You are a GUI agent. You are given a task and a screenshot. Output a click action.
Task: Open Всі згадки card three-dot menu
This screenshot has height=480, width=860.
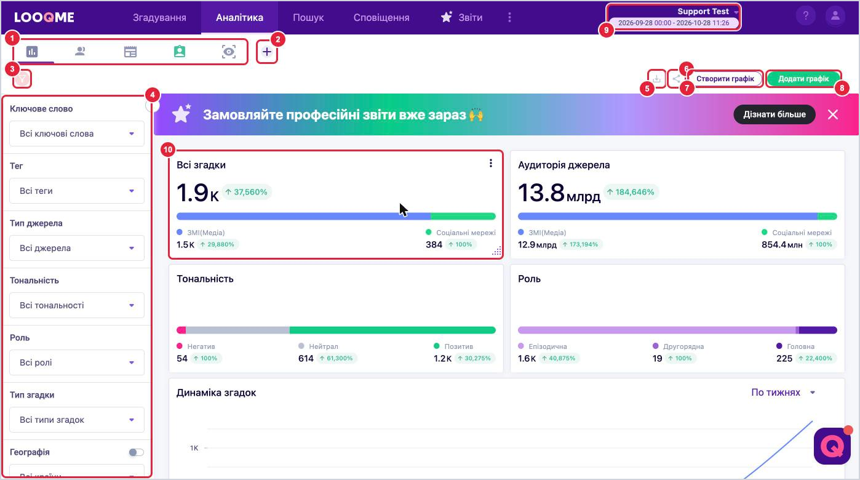[490, 163]
